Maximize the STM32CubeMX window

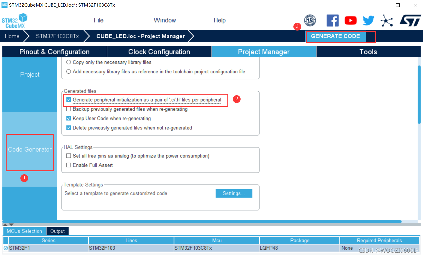[398, 5]
